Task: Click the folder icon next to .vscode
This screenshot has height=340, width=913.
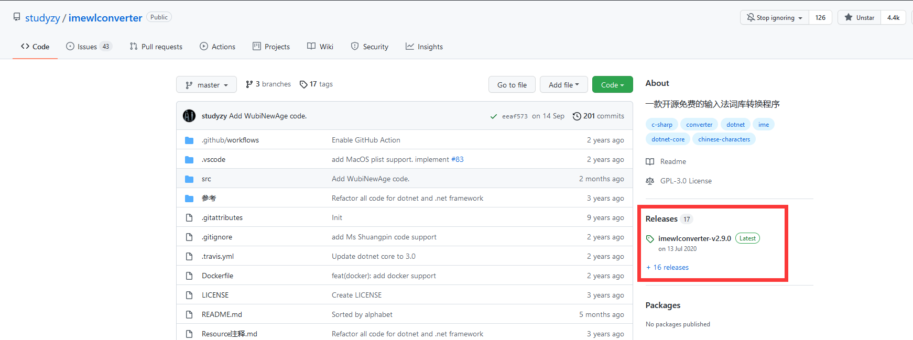Action: pyautogui.click(x=189, y=160)
